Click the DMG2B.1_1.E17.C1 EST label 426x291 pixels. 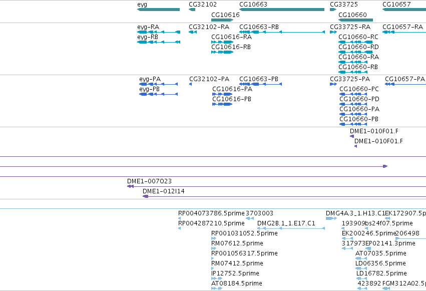coord(286,223)
